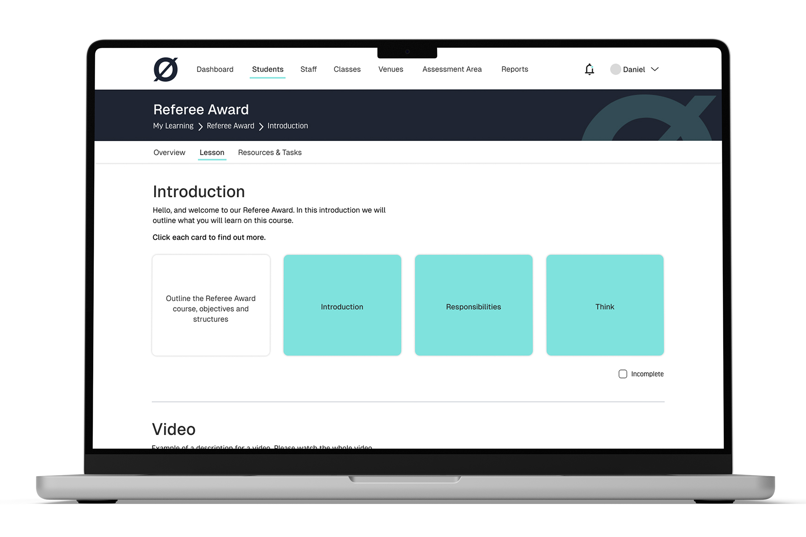Image resolution: width=806 pixels, height=537 pixels.
Task: Click the Think card
Action: click(605, 305)
